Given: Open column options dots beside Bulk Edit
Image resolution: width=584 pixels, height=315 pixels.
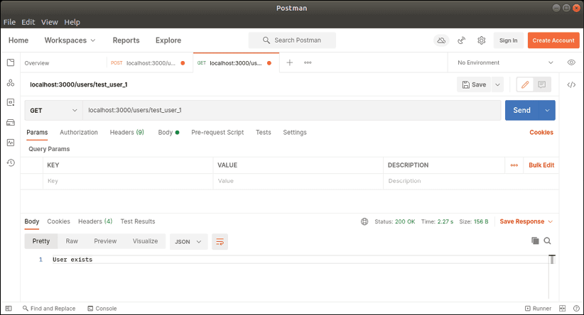Looking at the screenshot, I should pos(514,165).
